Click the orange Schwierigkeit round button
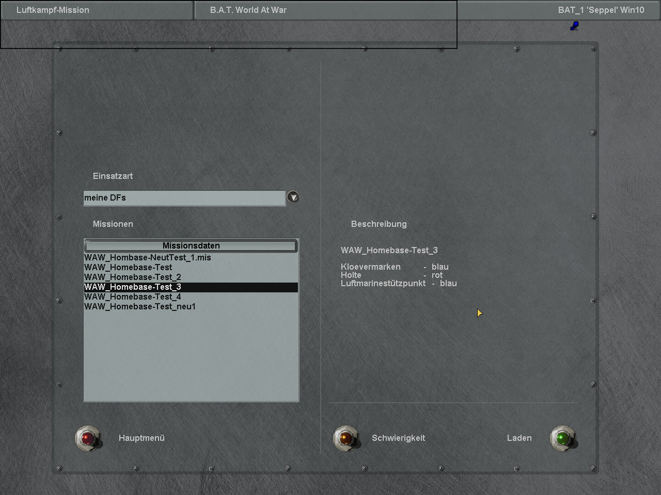This screenshot has height=495, width=661. coord(345,438)
